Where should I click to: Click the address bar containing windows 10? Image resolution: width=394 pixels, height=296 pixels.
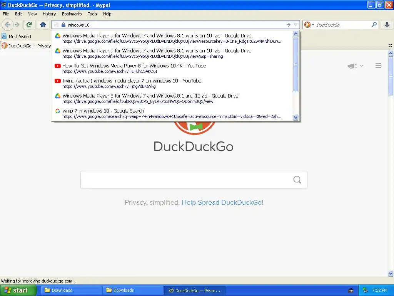click(x=176, y=25)
